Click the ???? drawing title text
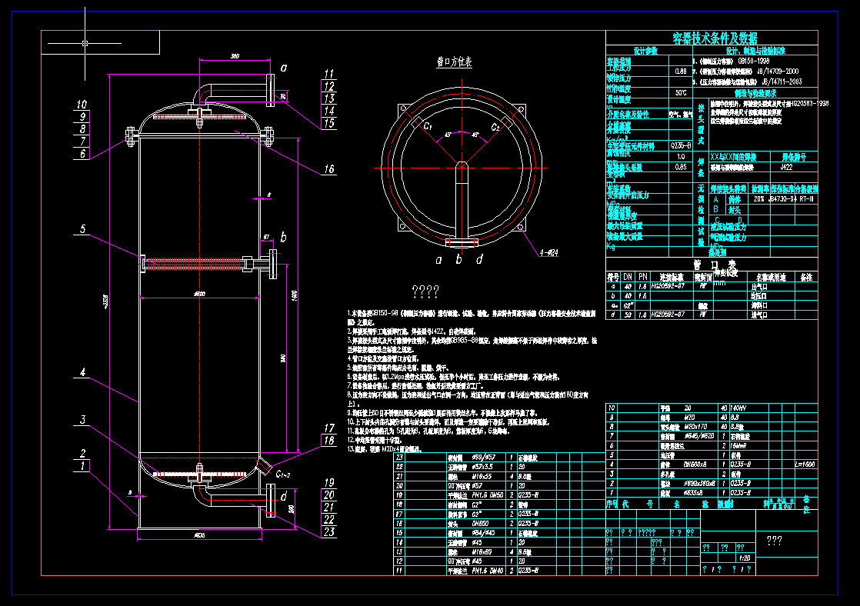The width and height of the screenshot is (860, 606). pos(427,291)
